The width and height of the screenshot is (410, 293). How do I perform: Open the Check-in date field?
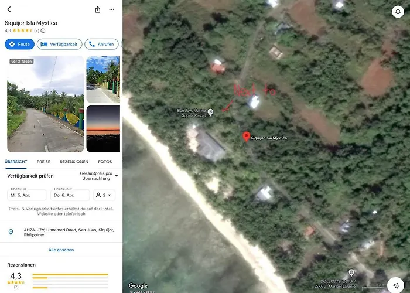(27, 195)
